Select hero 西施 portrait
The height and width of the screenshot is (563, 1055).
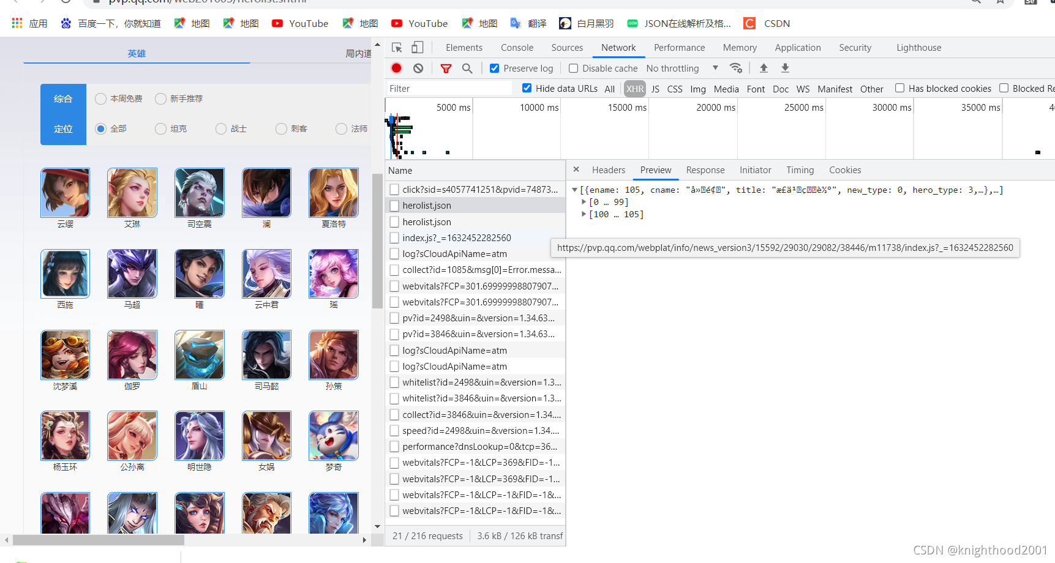click(x=65, y=274)
